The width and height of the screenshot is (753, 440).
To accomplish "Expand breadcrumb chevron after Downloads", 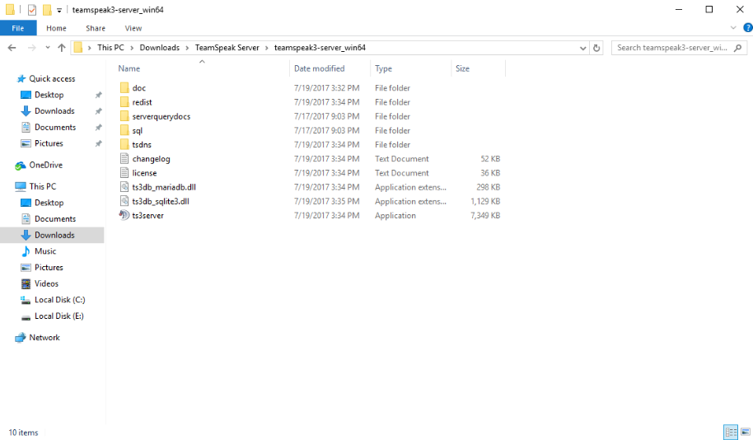I will point(187,48).
